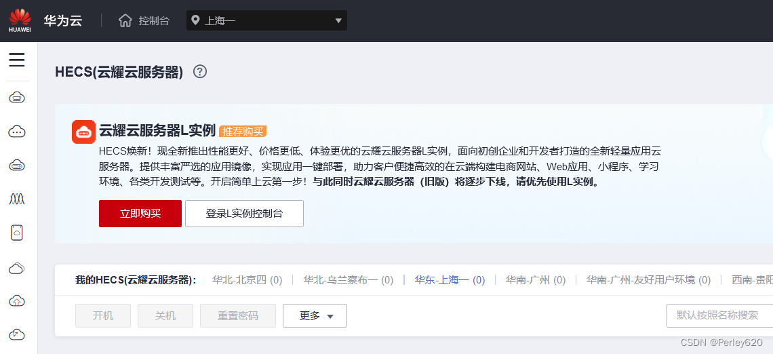Open the wave-shaped auto scaling icon in sidebar
The width and height of the screenshot is (773, 354).
click(17, 199)
